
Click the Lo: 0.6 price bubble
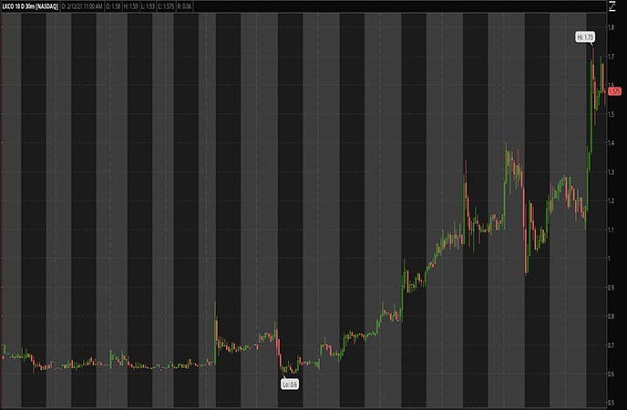pos(290,384)
